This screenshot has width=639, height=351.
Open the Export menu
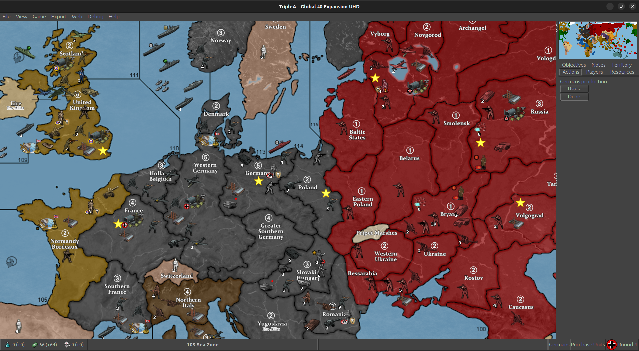click(59, 16)
